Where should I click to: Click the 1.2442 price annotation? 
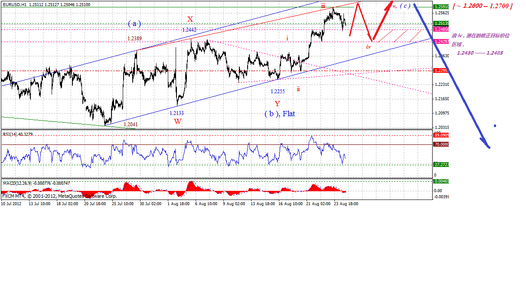coord(189,29)
